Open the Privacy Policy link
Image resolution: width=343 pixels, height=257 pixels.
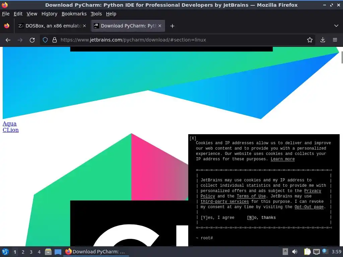coord(313,191)
